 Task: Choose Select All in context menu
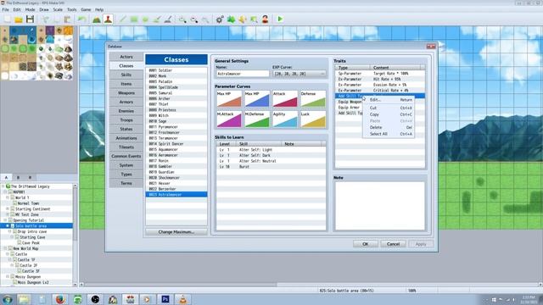tap(389, 134)
